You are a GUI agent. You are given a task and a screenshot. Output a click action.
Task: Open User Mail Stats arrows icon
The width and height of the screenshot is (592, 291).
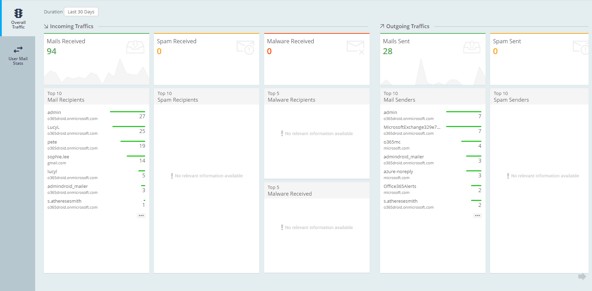[x=18, y=50]
